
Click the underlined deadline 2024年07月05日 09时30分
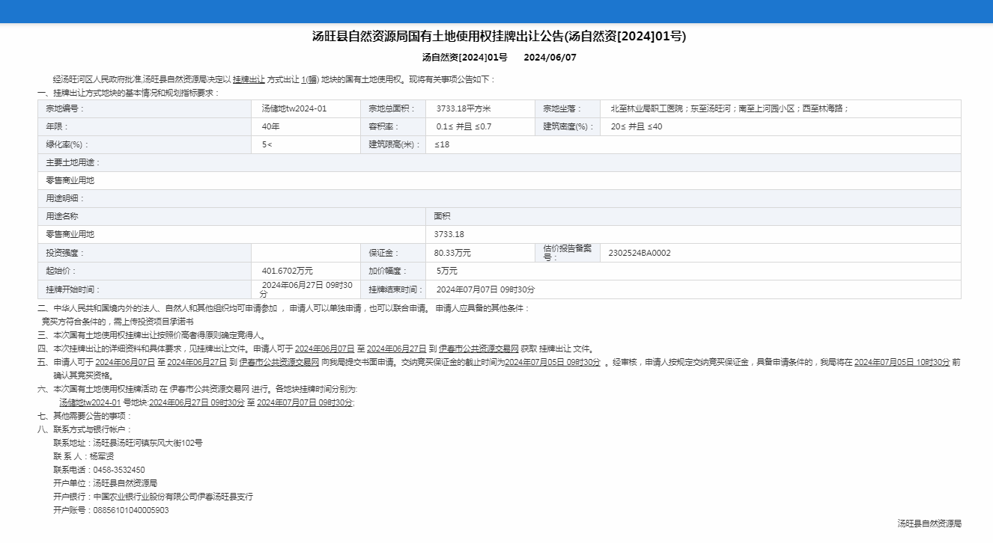click(552, 362)
